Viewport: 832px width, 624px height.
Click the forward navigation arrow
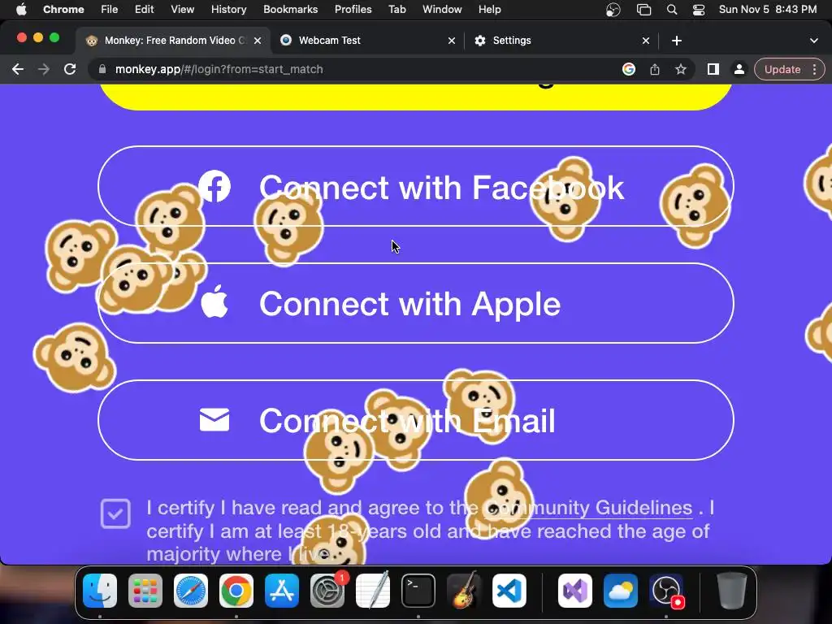coord(44,69)
